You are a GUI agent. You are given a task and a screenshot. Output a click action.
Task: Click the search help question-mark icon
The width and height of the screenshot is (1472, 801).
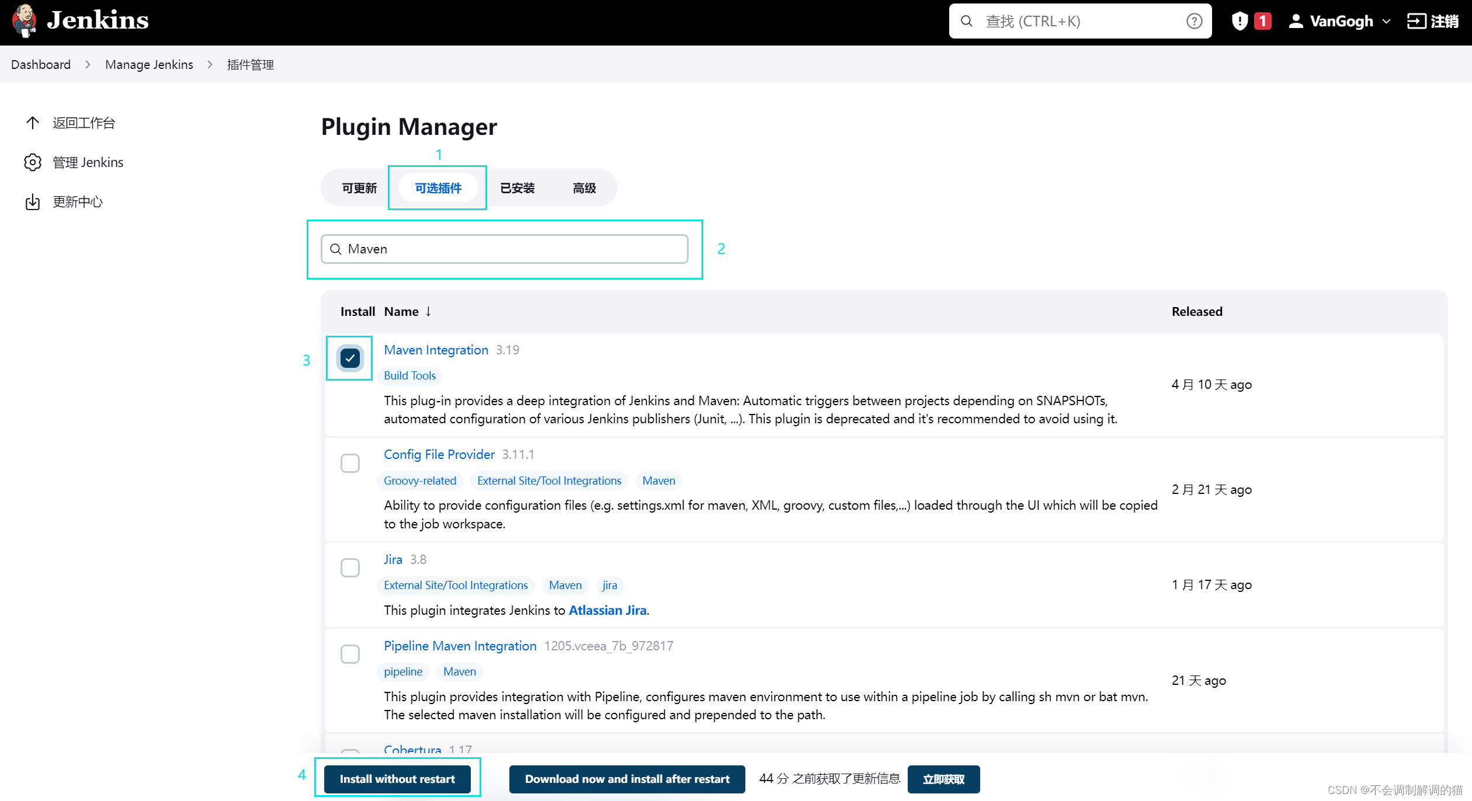(x=1194, y=22)
